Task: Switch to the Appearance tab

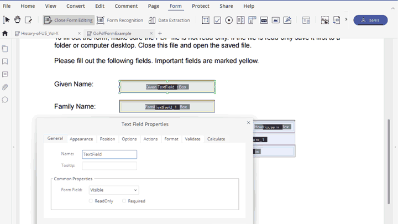Action: [x=81, y=139]
